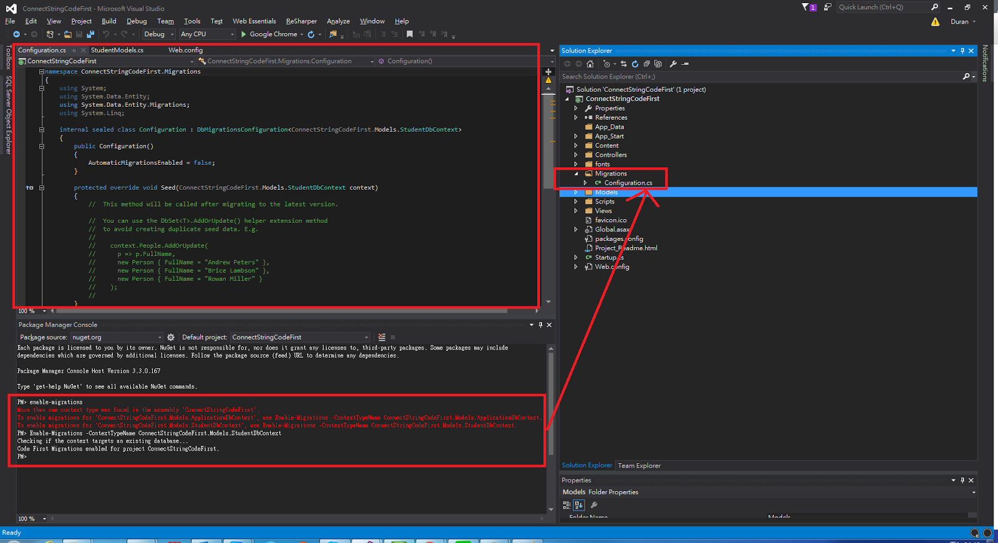This screenshot has width=998, height=543.
Task: Expand the Views folder
Action: point(576,211)
